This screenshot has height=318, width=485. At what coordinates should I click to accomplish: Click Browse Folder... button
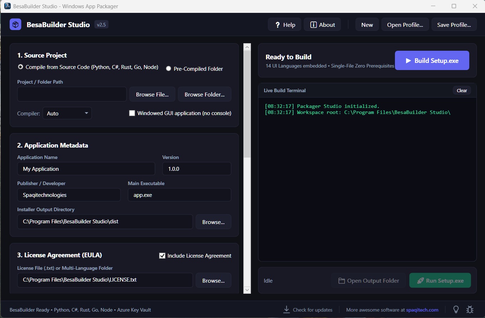point(204,94)
